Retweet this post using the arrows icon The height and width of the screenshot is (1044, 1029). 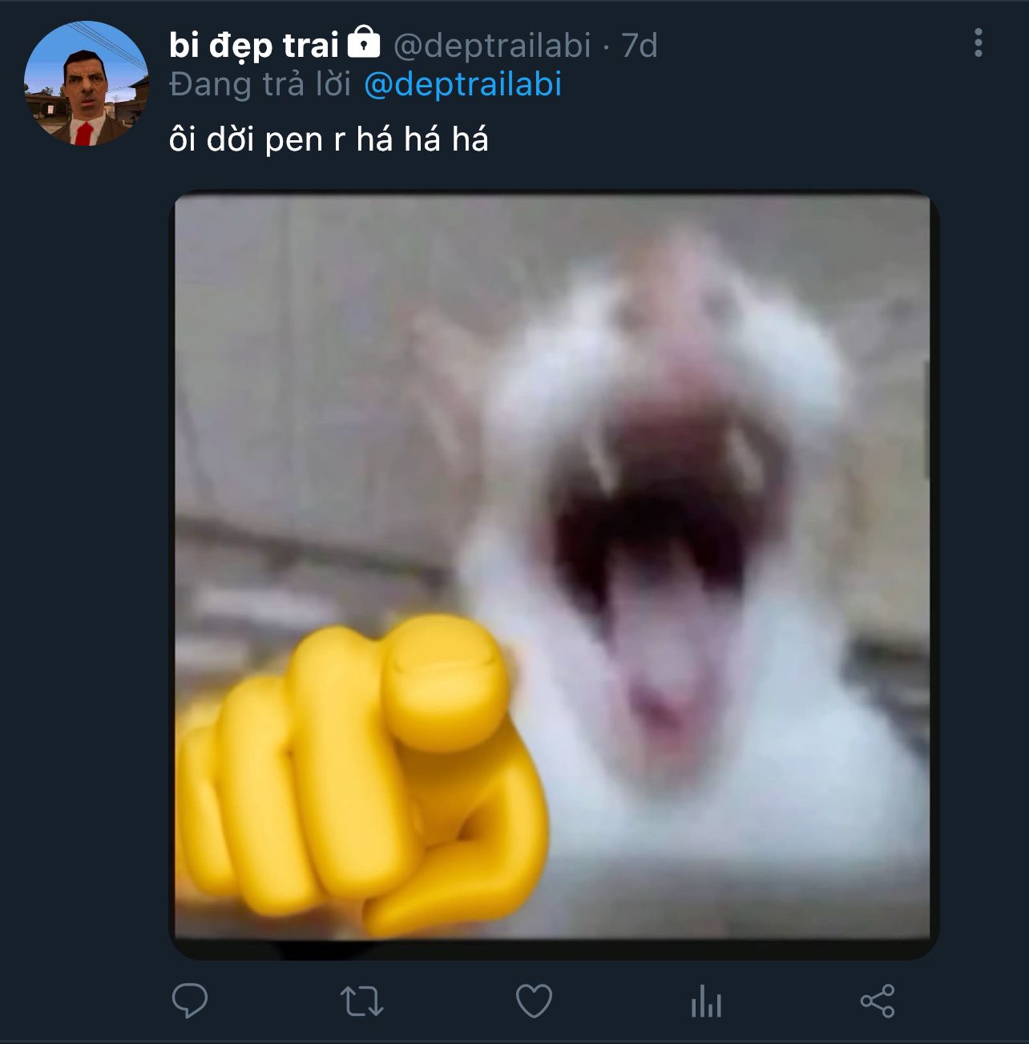(x=361, y=1002)
